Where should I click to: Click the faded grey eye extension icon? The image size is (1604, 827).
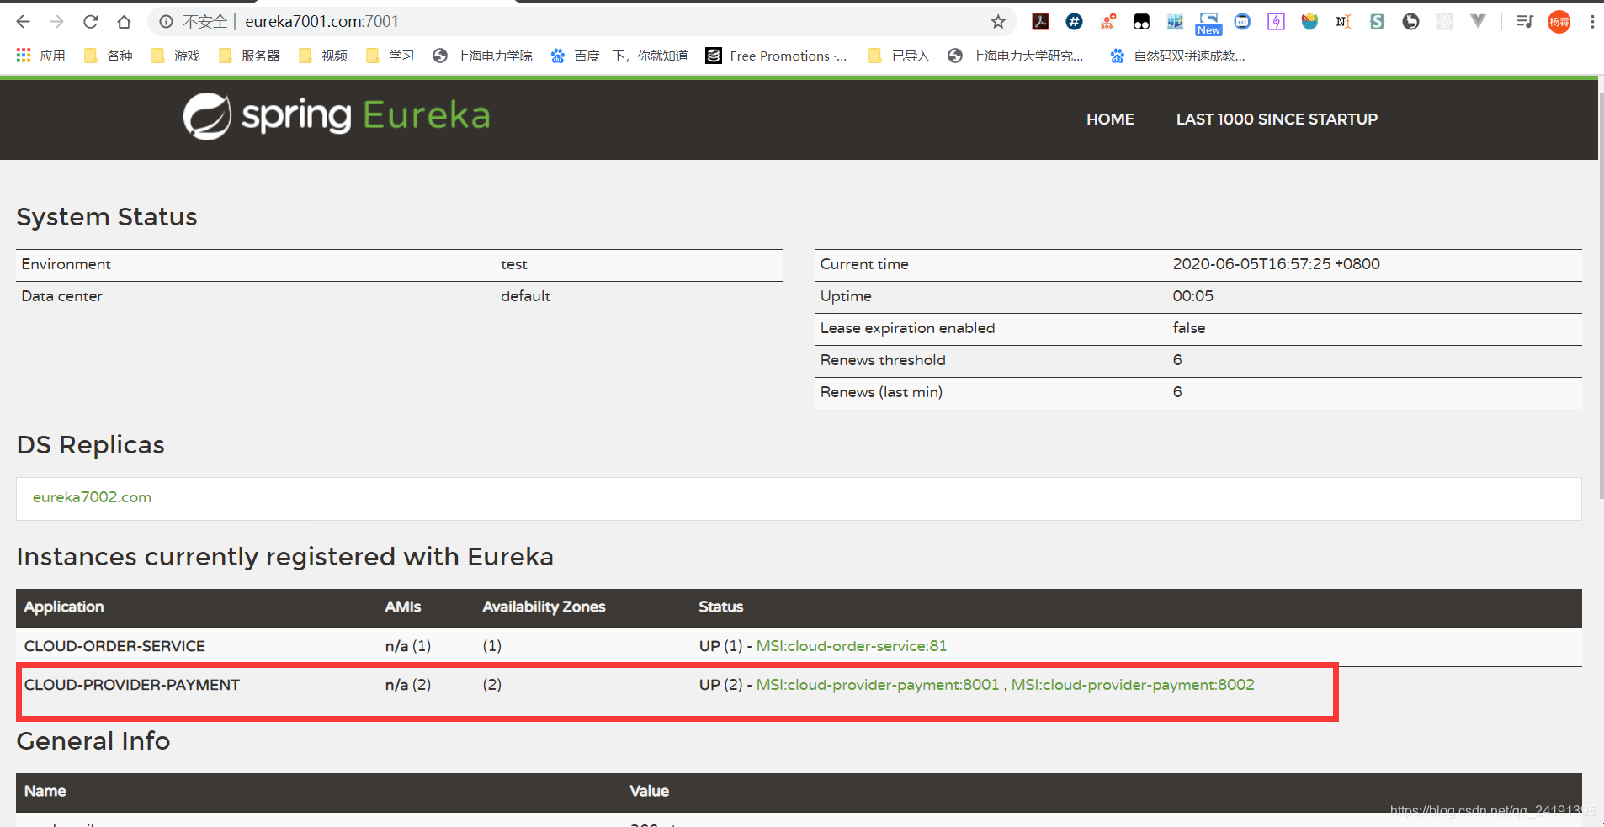[x=1445, y=22]
